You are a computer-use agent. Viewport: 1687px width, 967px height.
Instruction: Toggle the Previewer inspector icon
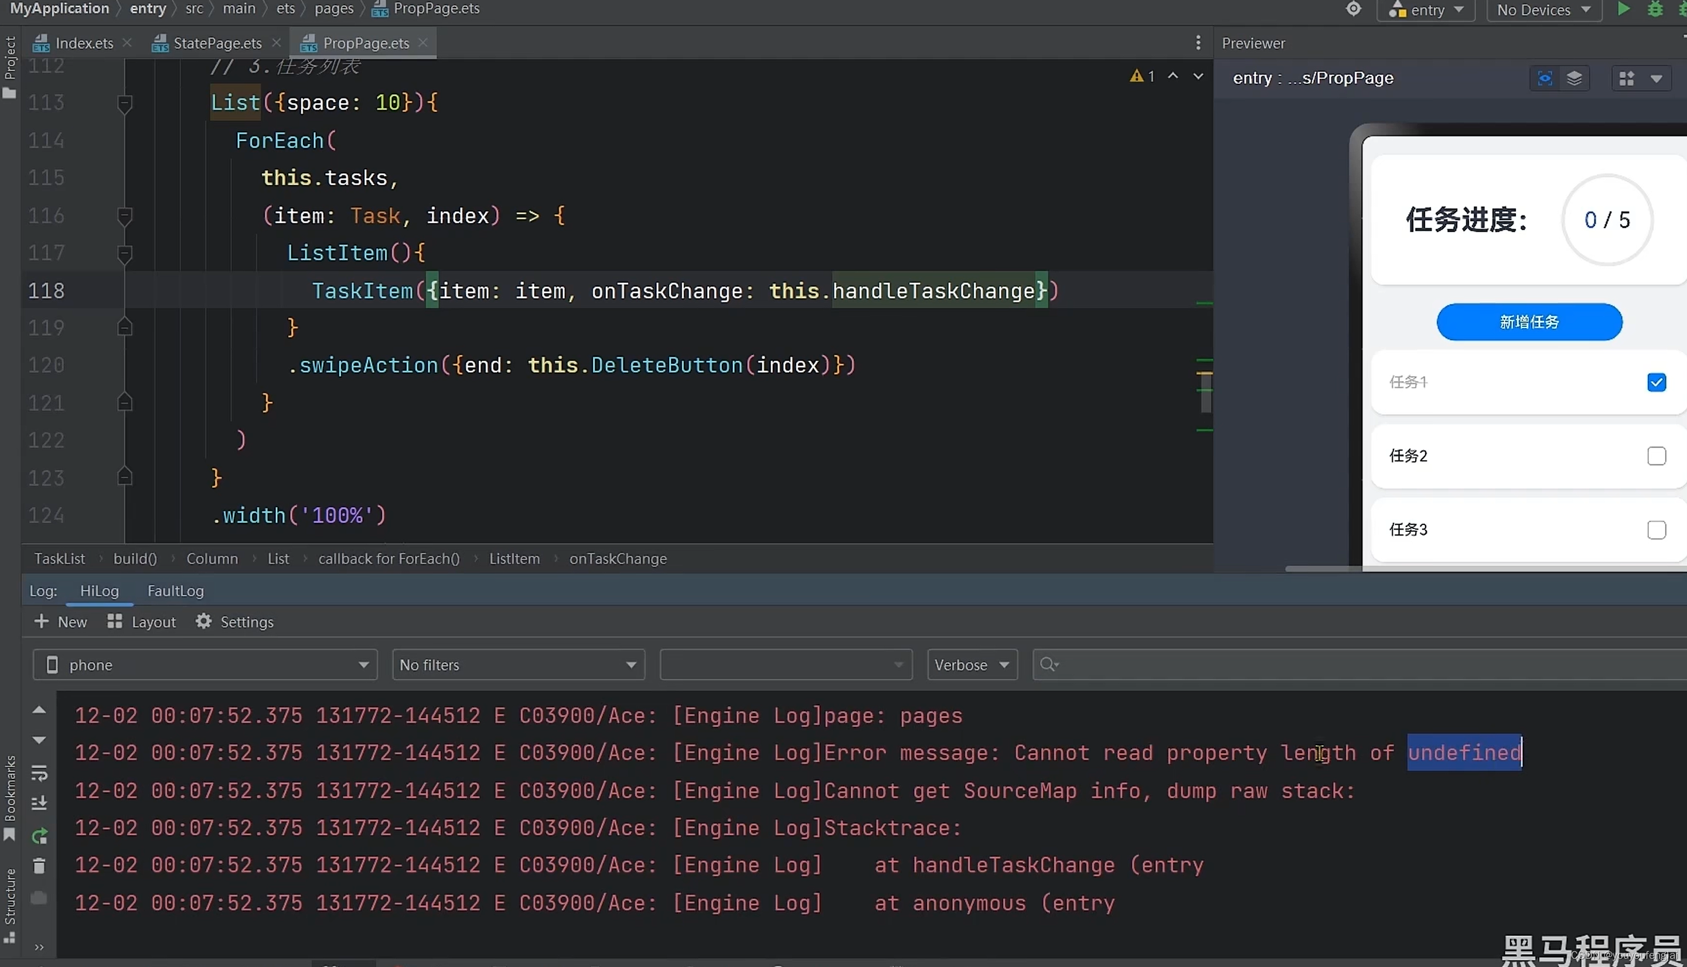point(1545,78)
